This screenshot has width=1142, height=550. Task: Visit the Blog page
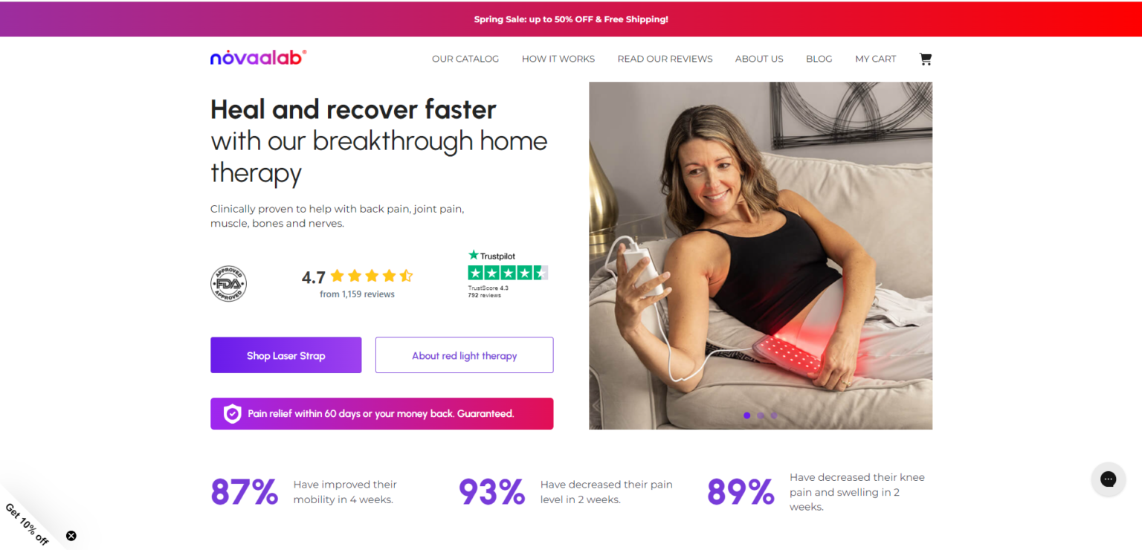819,59
